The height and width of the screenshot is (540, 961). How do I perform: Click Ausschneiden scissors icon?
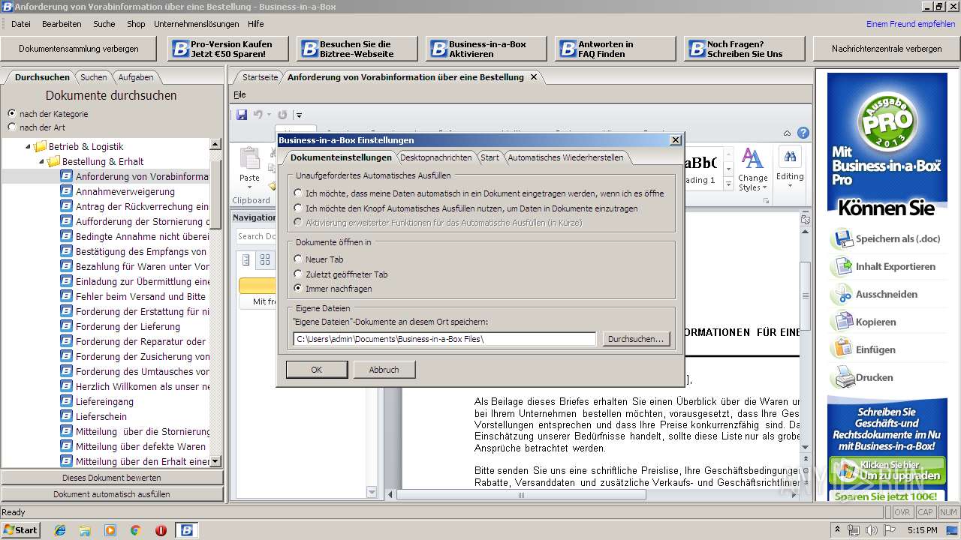point(842,295)
